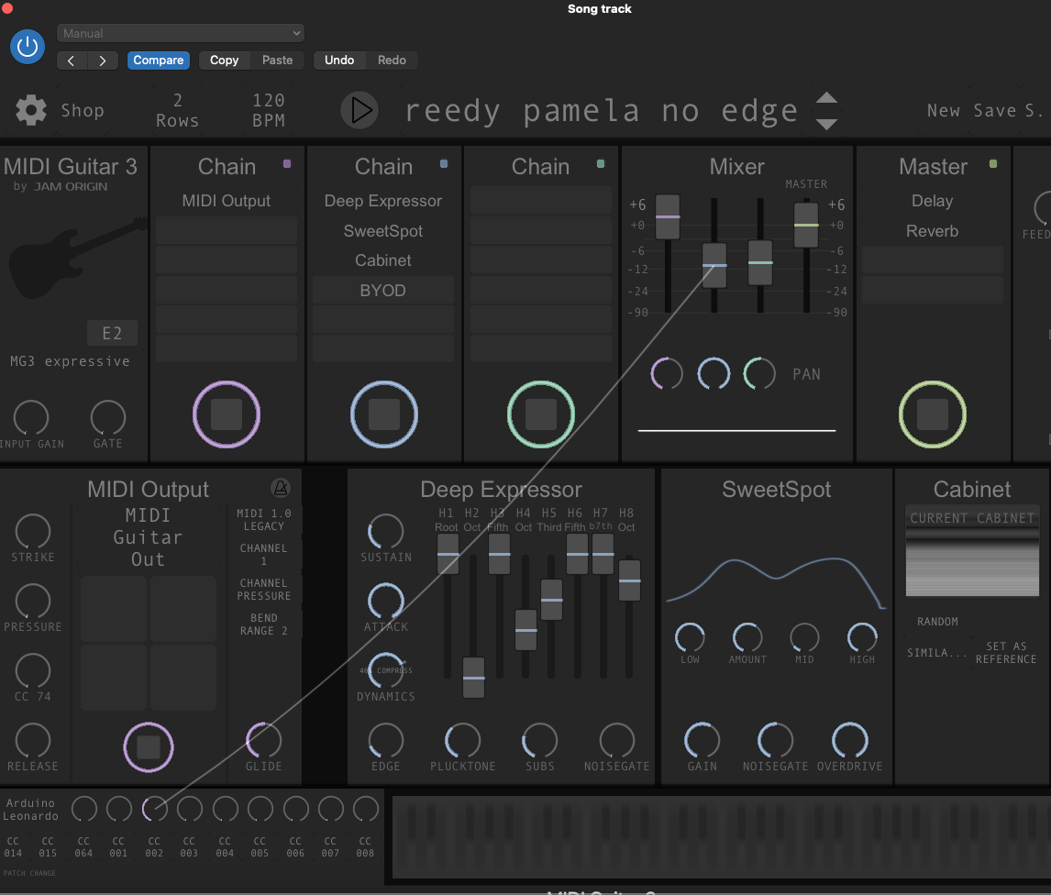The image size is (1051, 895).
Task: Open the Manual preset dropdown
Action: [x=181, y=33]
